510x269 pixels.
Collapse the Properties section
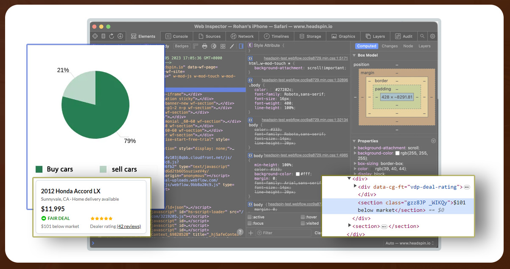[355, 141]
